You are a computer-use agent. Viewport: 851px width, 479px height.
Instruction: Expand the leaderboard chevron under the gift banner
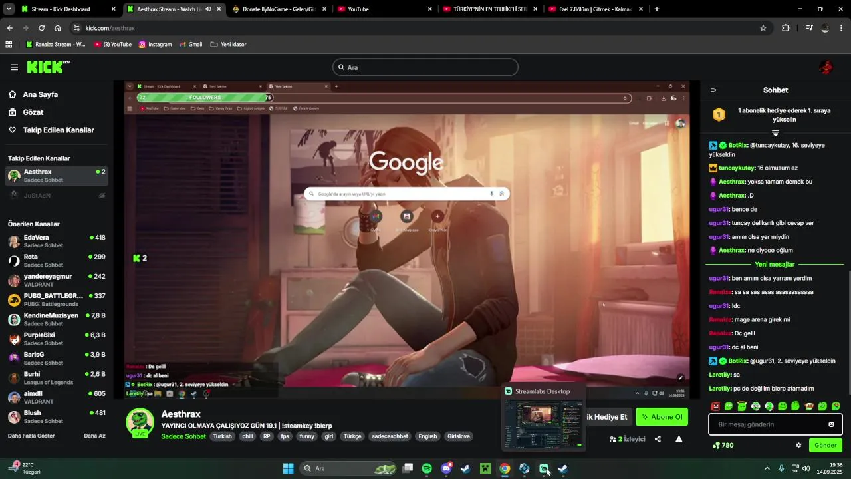775,133
